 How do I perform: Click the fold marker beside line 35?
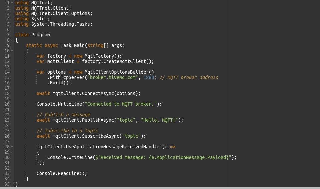12,184
